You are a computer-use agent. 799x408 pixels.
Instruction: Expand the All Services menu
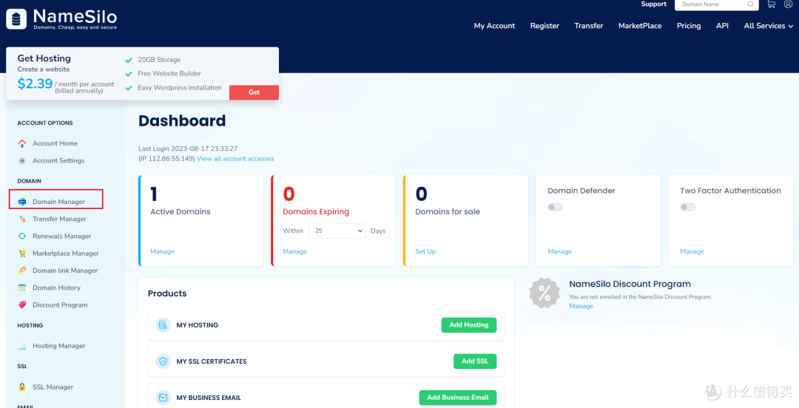(x=769, y=25)
